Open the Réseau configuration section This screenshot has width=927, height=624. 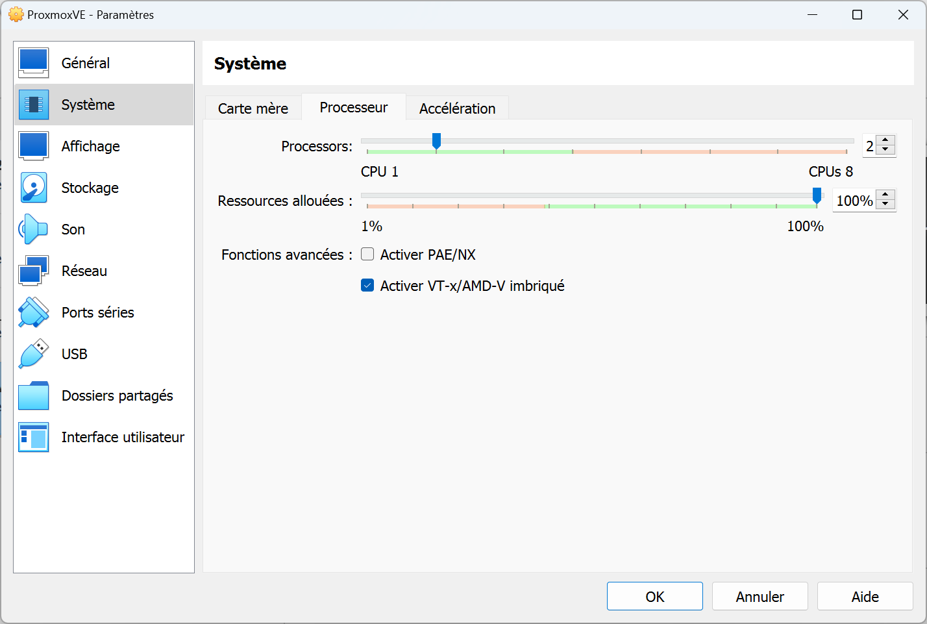click(x=84, y=270)
